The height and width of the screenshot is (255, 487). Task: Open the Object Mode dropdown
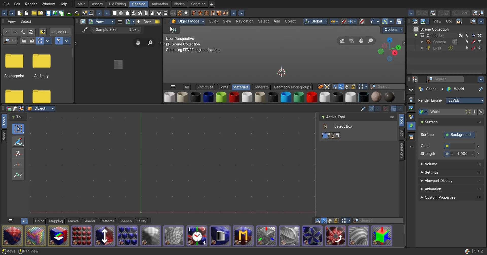(x=188, y=21)
